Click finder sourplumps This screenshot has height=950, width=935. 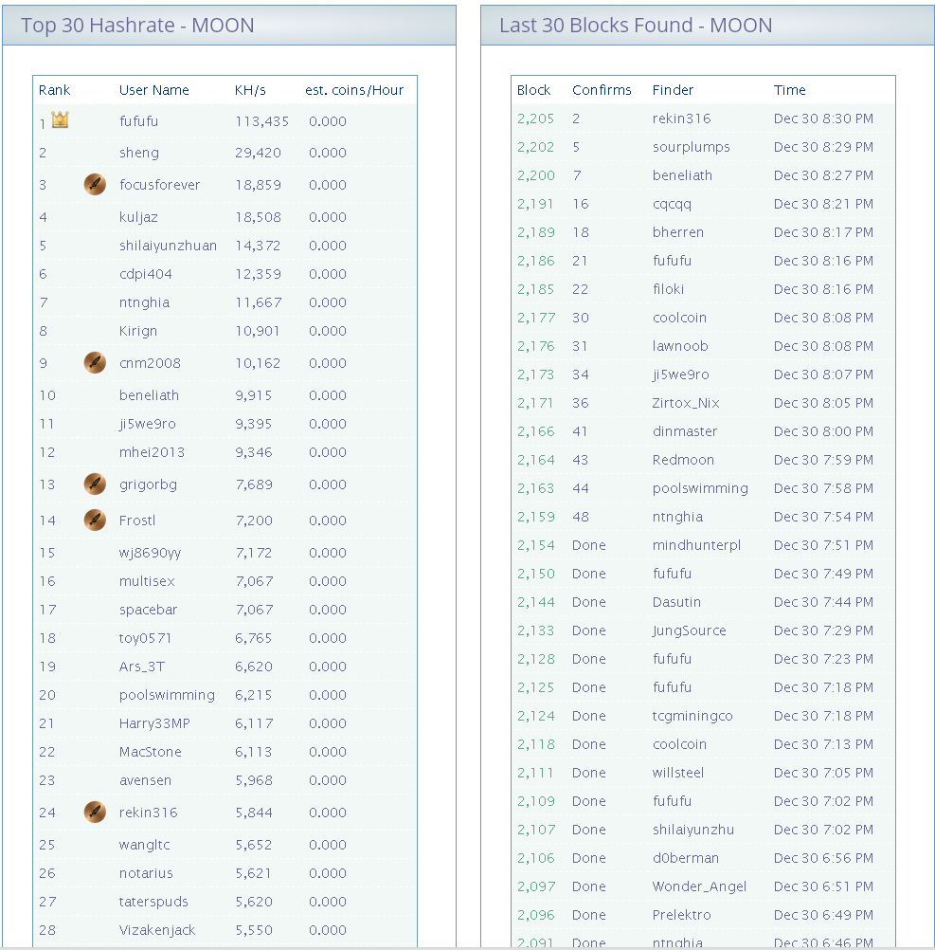692,147
